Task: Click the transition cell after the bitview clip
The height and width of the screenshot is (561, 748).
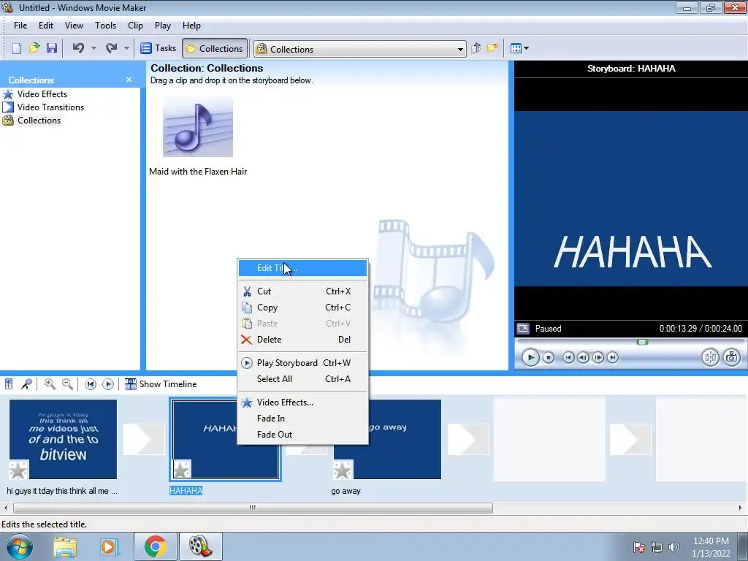Action: pyautogui.click(x=144, y=439)
